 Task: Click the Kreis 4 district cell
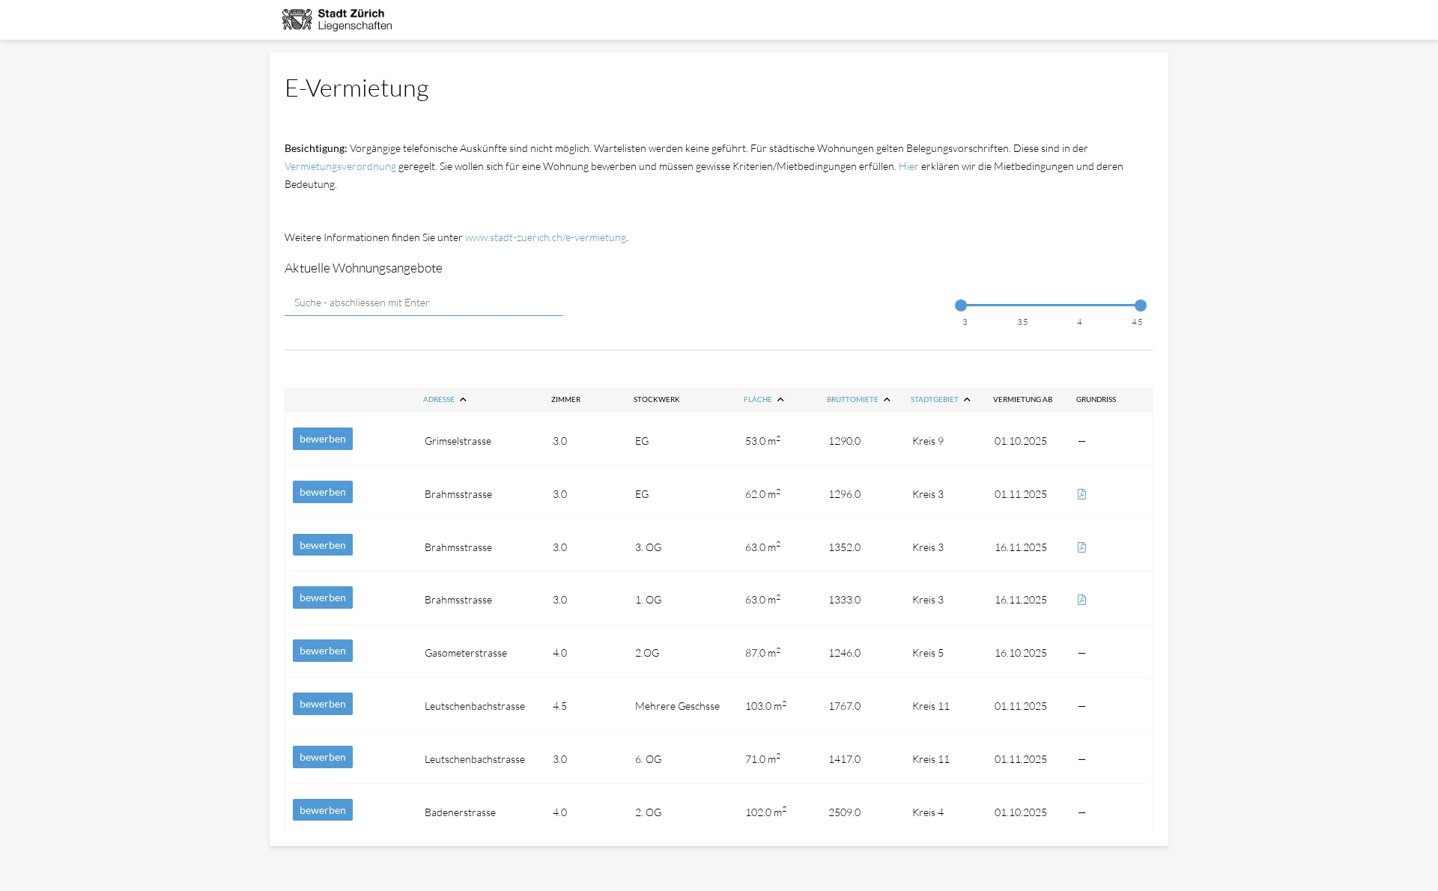(927, 812)
